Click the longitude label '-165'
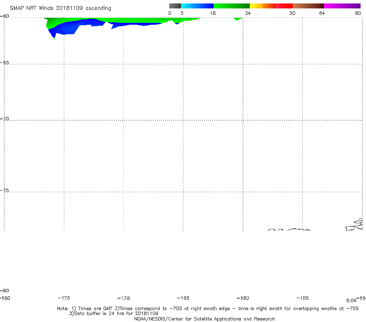The width and height of the screenshot is (366, 322). click(x=183, y=298)
